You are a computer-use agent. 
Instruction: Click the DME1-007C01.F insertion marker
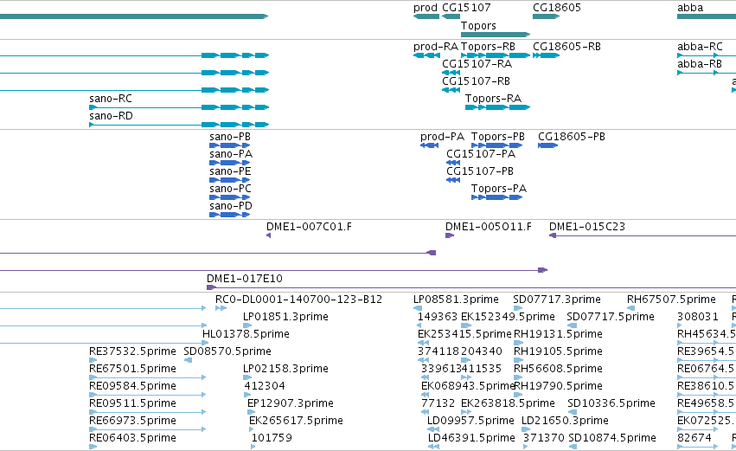268,235
